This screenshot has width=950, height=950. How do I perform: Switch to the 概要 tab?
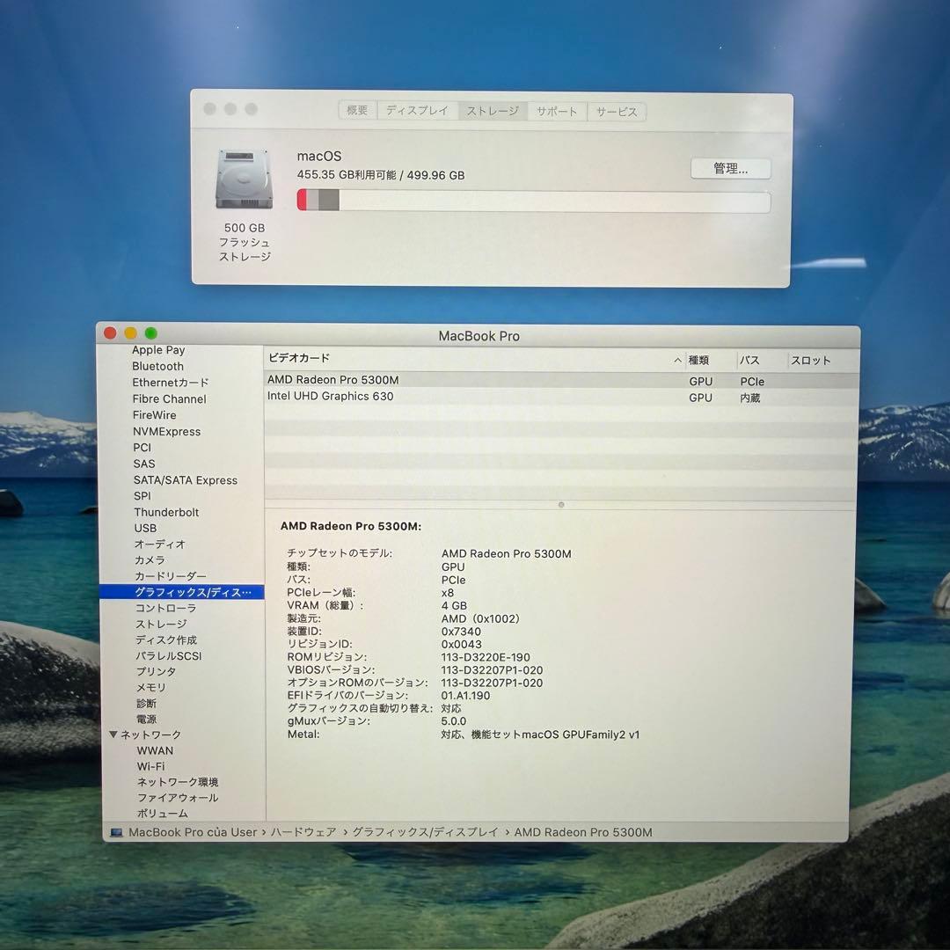(356, 111)
